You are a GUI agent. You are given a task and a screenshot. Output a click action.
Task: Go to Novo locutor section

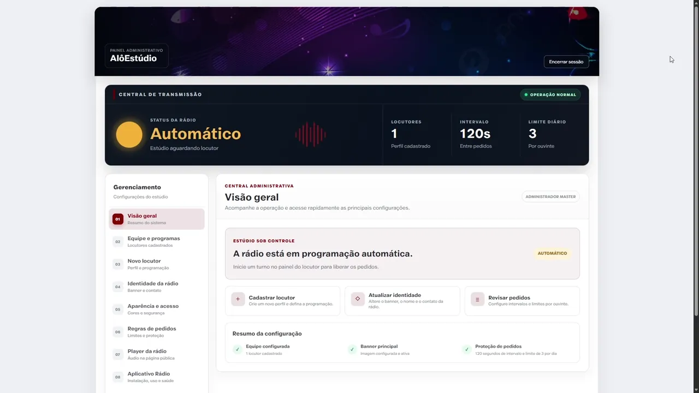pos(157,264)
